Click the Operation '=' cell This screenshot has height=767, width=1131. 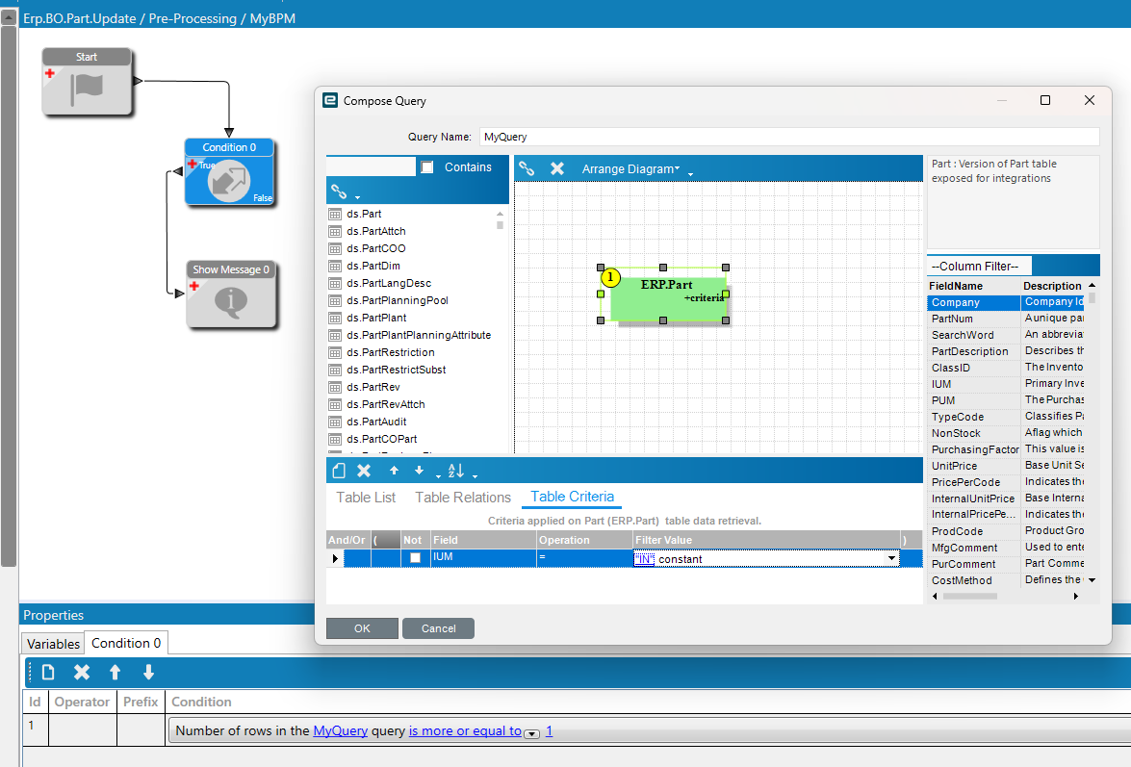584,558
